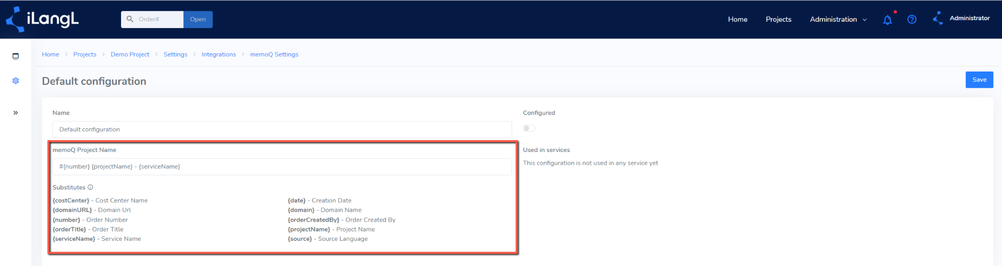Click the memoQ Project Name field
The width and height of the screenshot is (1002, 266).
[x=282, y=166]
